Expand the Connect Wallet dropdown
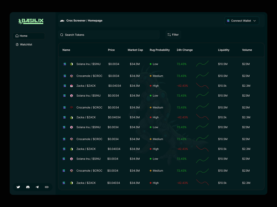 click(242, 21)
